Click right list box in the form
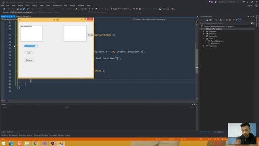 coord(75,33)
